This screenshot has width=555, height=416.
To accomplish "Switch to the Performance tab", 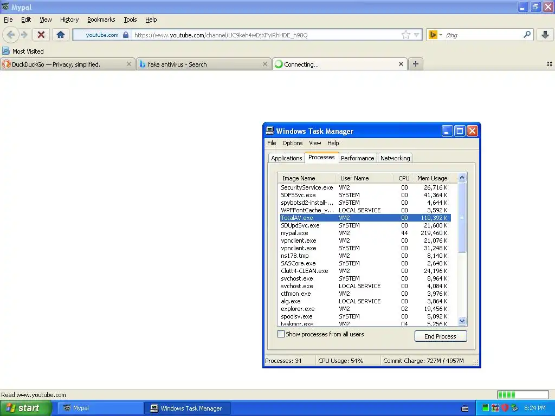I will [357, 158].
